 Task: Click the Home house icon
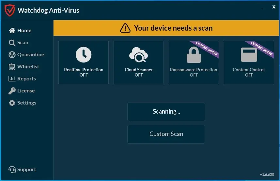(12, 31)
